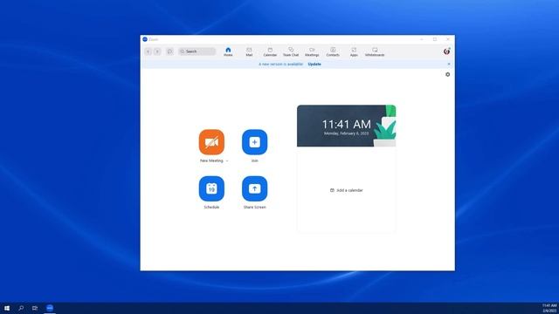Open the Whiteboards tab
The width and height of the screenshot is (559, 314).
(x=375, y=52)
